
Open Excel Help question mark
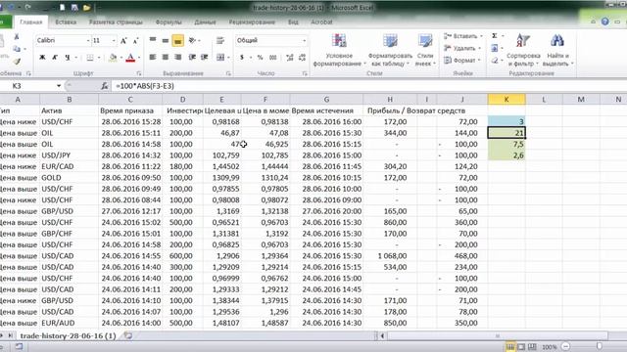(605, 22)
